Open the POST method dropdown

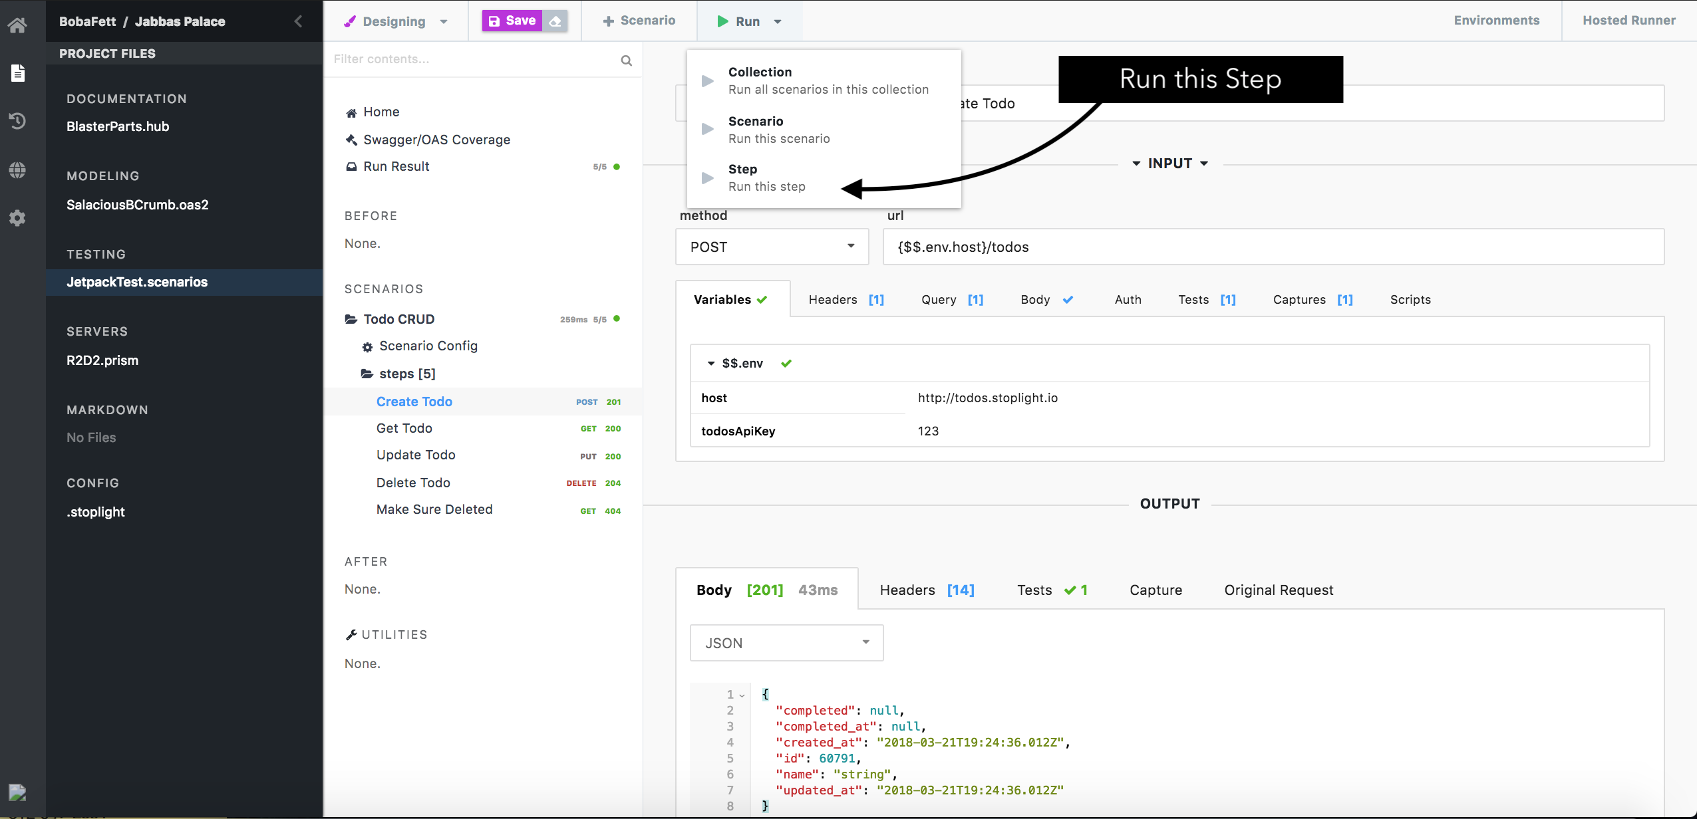(772, 247)
